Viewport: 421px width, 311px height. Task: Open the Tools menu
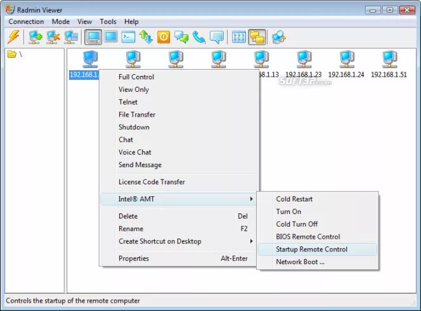click(x=108, y=22)
